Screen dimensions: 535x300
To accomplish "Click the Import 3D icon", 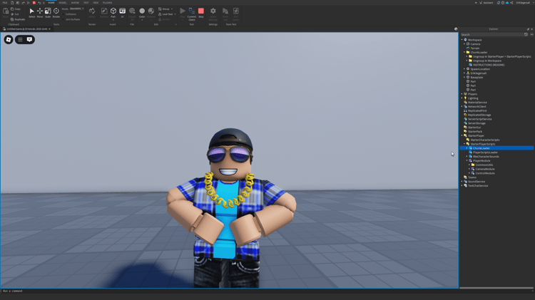I will [x=132, y=13].
